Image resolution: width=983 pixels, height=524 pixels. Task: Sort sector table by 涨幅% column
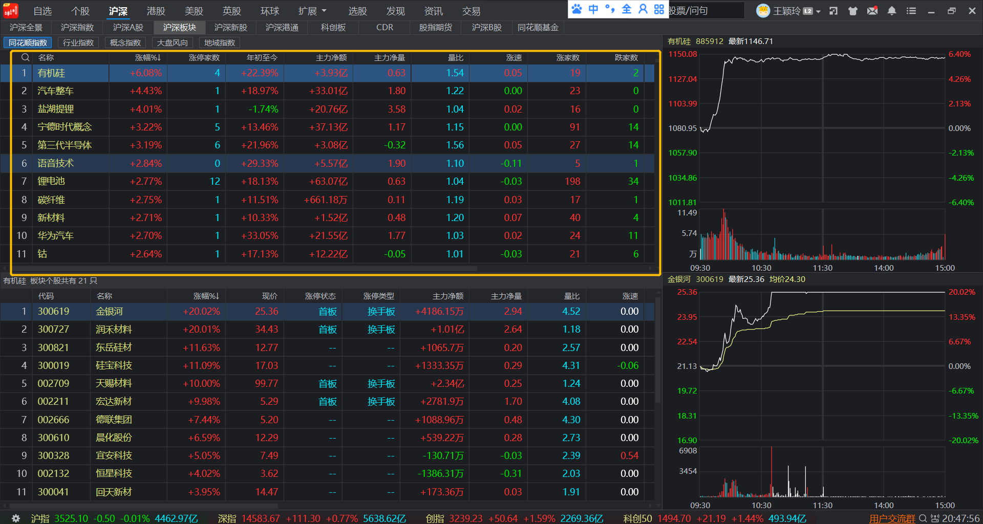148,58
